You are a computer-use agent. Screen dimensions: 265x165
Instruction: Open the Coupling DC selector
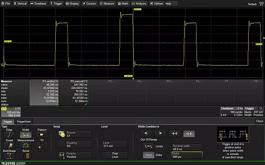click(75, 144)
